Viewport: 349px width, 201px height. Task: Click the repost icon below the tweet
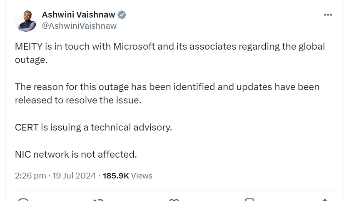98,199
